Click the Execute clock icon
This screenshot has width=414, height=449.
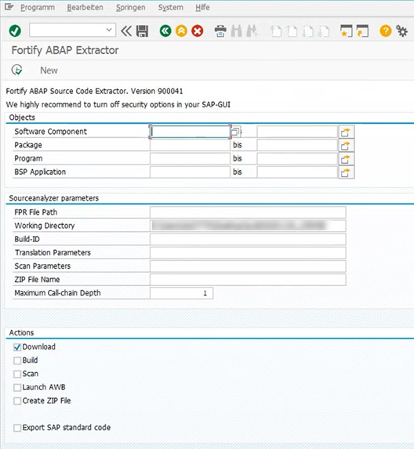coord(17,70)
